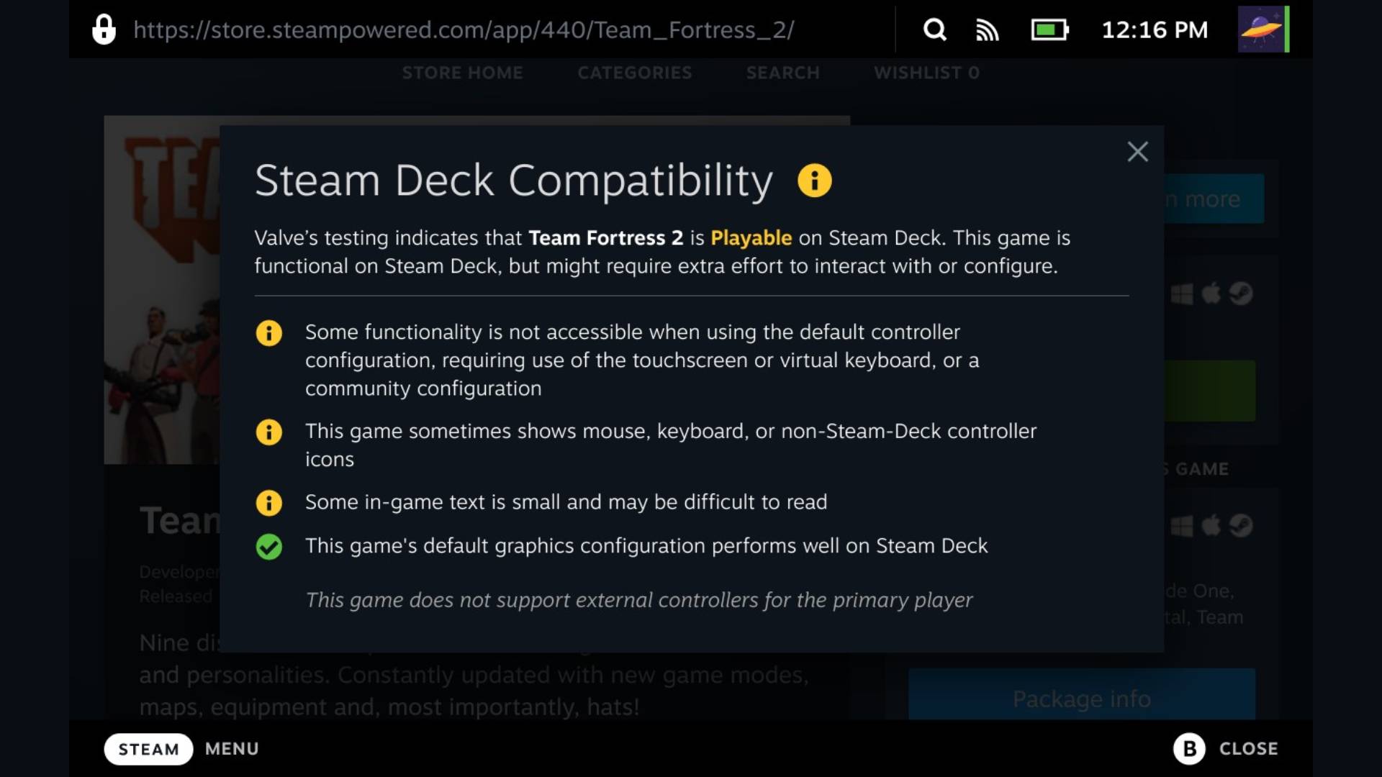Click the yellow info badge about small in-game text
This screenshot has width=1382, height=777.
(x=269, y=503)
